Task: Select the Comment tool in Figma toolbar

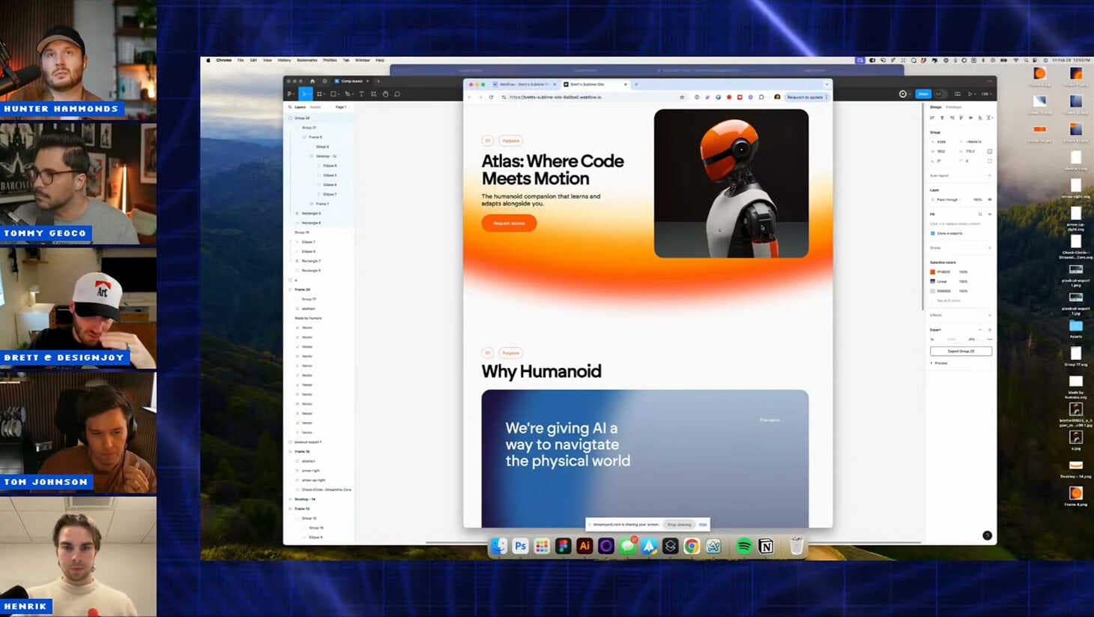Action: point(397,94)
